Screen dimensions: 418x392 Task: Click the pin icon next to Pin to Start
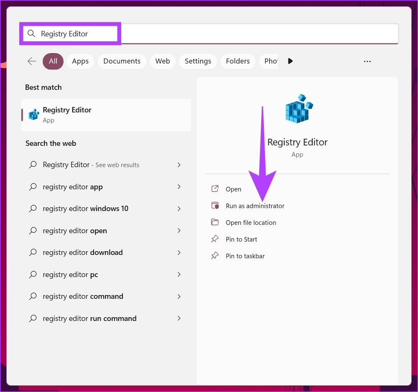pyautogui.click(x=215, y=239)
